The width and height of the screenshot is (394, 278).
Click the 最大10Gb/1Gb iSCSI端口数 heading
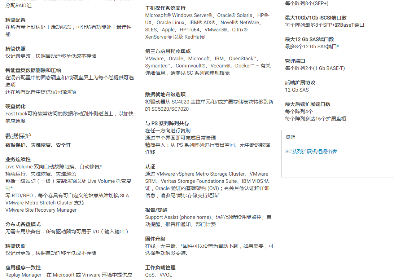point(316,18)
